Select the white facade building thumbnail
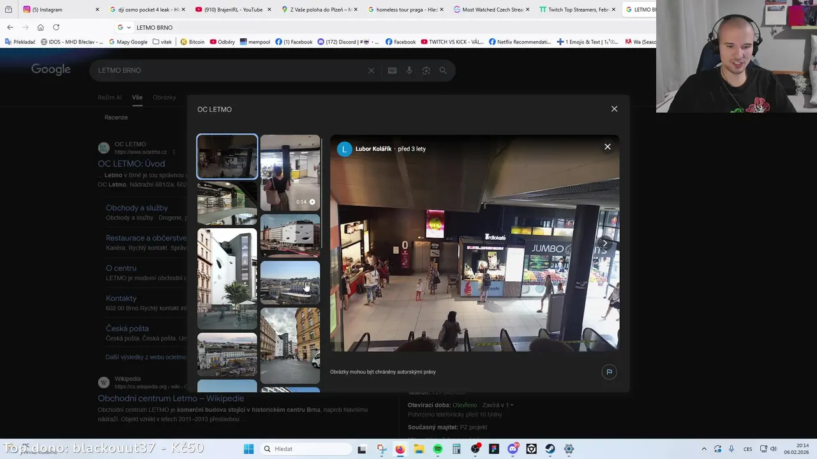 point(227,278)
